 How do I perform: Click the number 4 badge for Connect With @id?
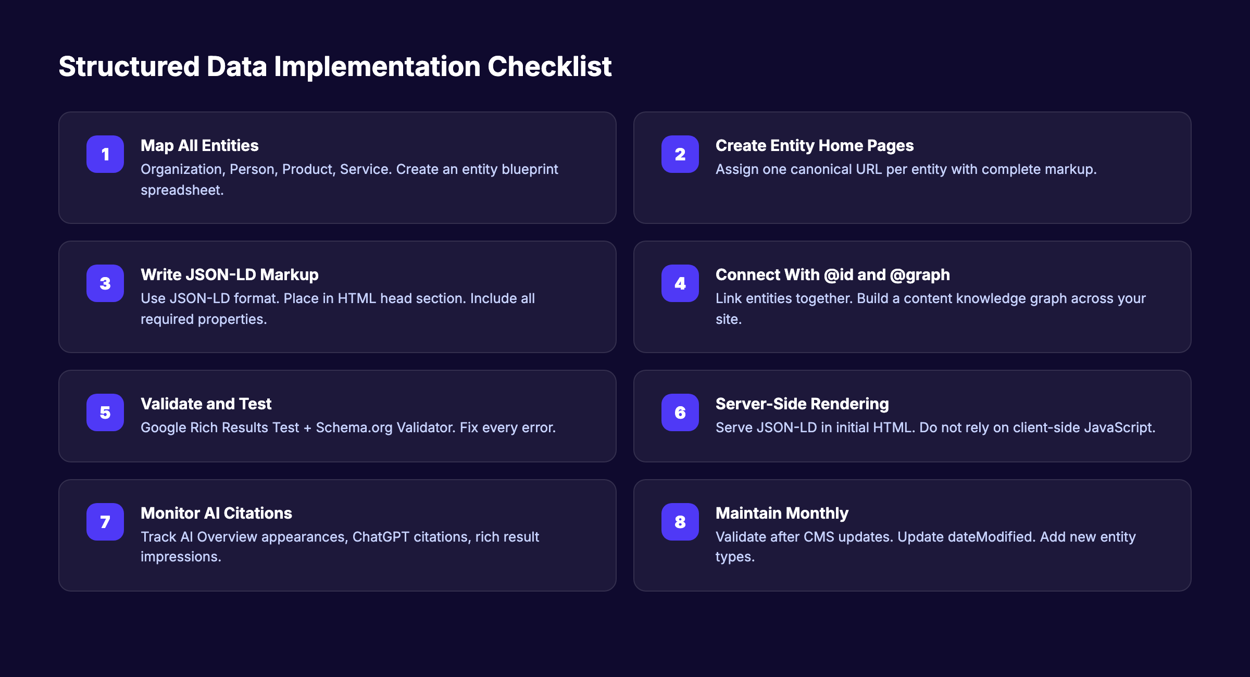680,283
